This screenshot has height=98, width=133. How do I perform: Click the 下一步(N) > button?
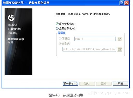click(71, 84)
